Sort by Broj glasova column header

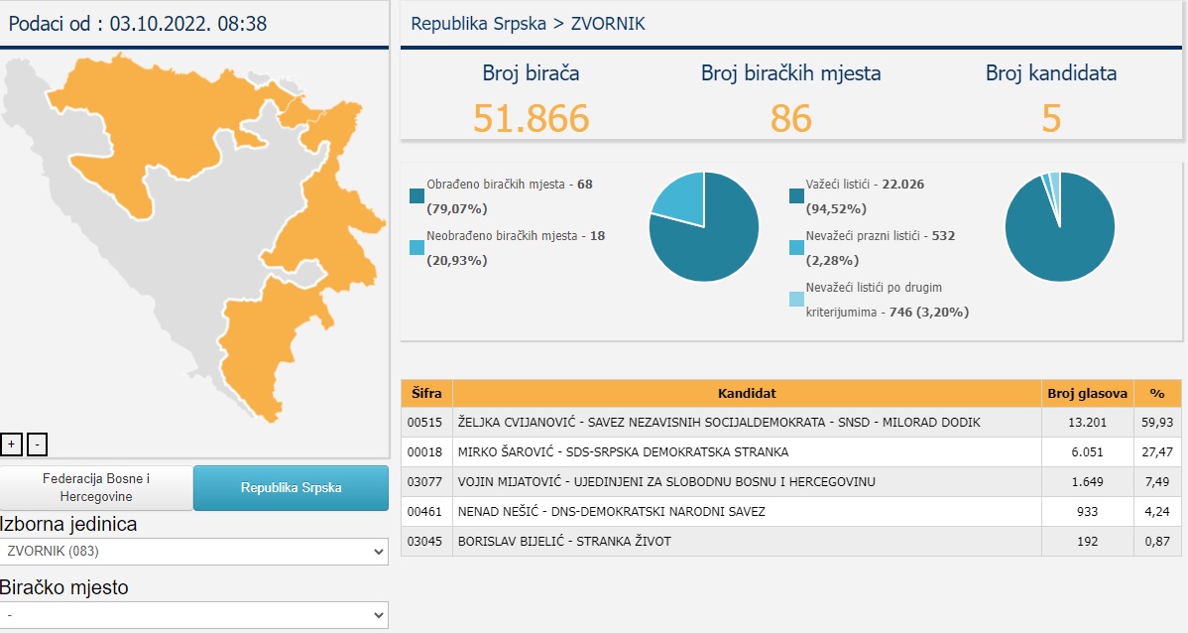1087,393
